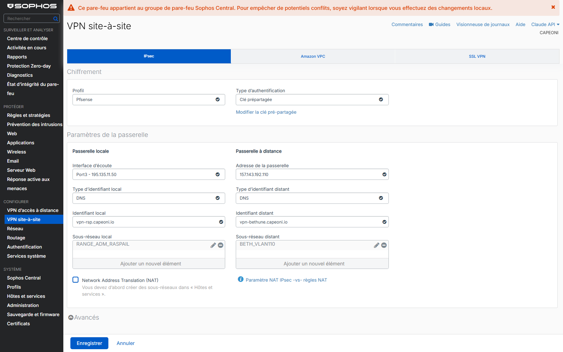Open Aide link

click(x=520, y=25)
